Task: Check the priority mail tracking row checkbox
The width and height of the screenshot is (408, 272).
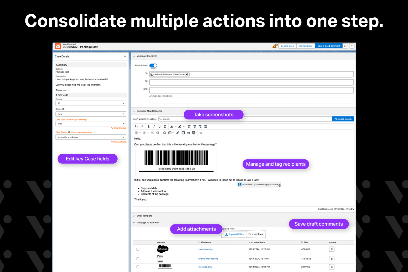Action: click(138, 259)
